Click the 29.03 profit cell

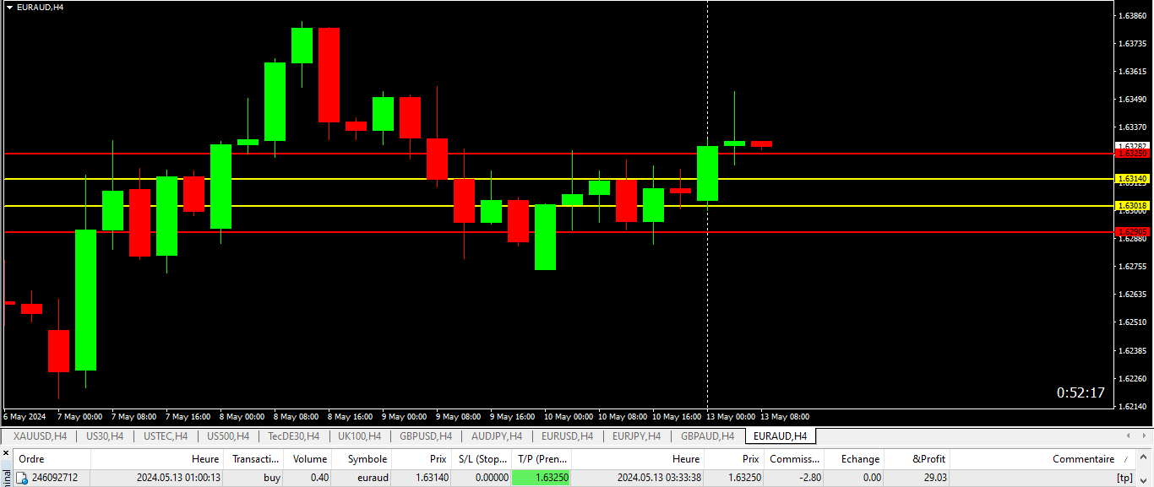click(x=916, y=478)
